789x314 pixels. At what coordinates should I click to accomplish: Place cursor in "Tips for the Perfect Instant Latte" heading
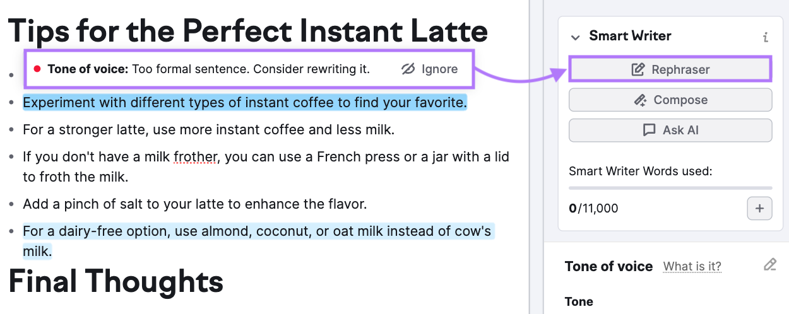(x=247, y=30)
